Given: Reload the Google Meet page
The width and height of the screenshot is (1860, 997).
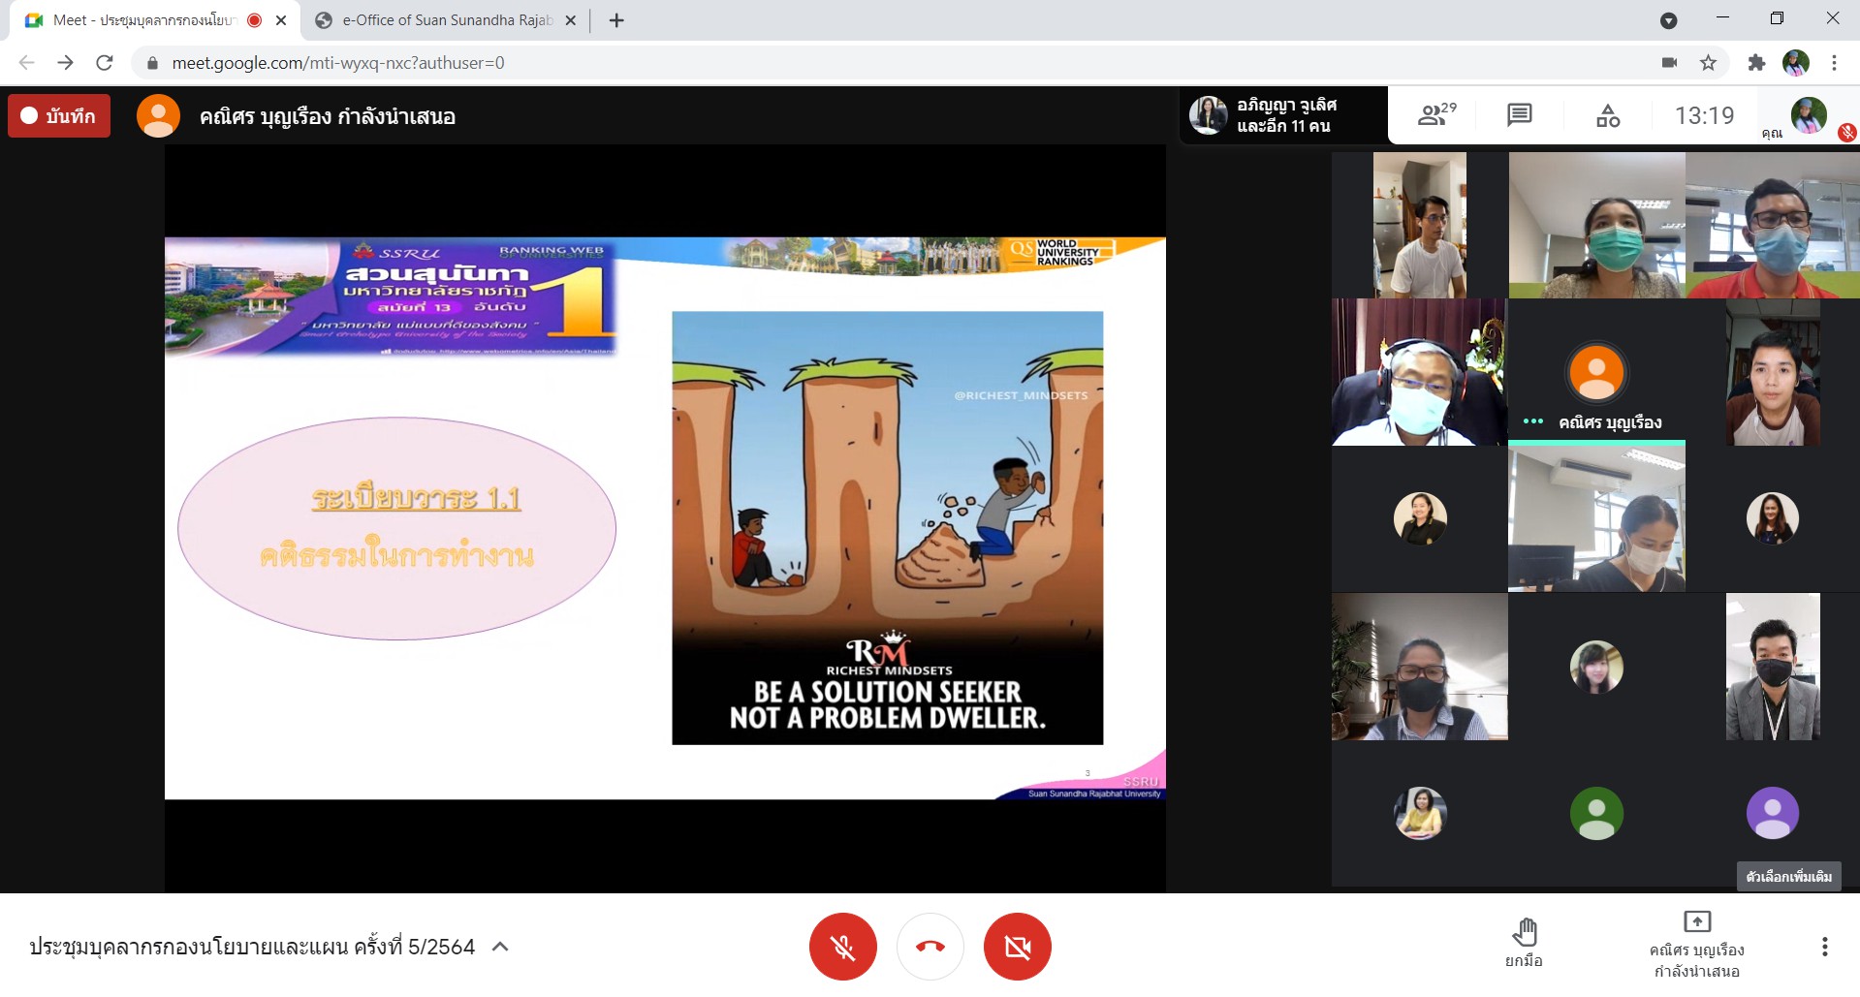Looking at the screenshot, I should (x=105, y=63).
